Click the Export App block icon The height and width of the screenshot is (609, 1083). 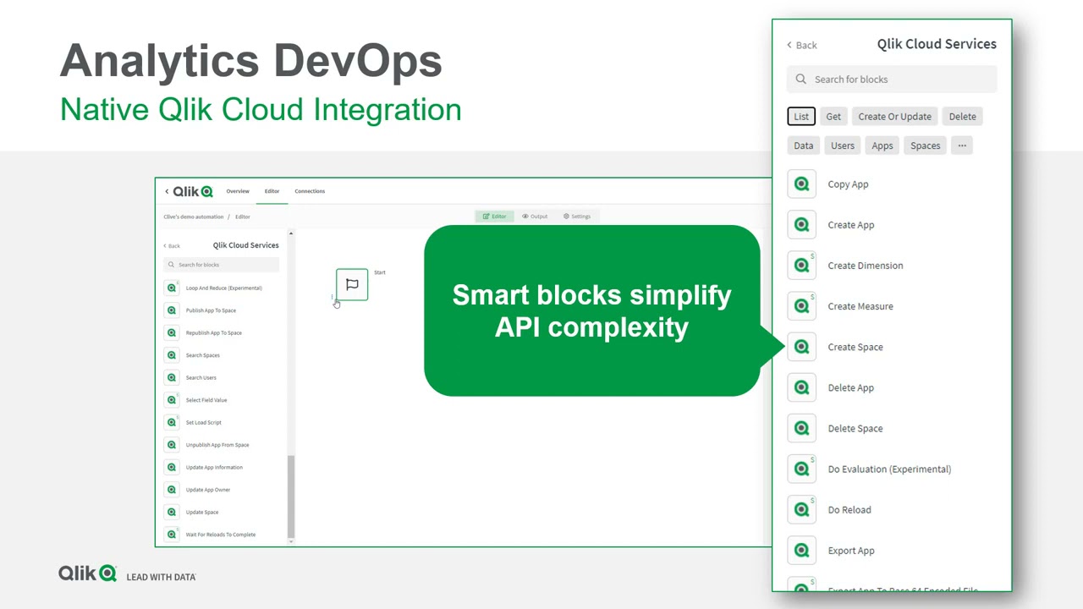801,550
